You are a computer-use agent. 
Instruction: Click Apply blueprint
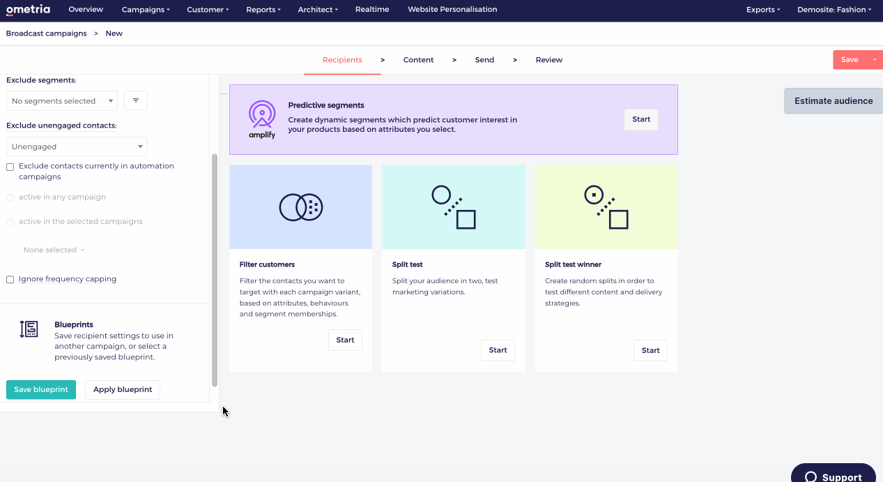coord(123,390)
